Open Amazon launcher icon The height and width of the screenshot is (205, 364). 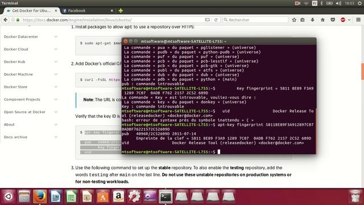click(119, 196)
